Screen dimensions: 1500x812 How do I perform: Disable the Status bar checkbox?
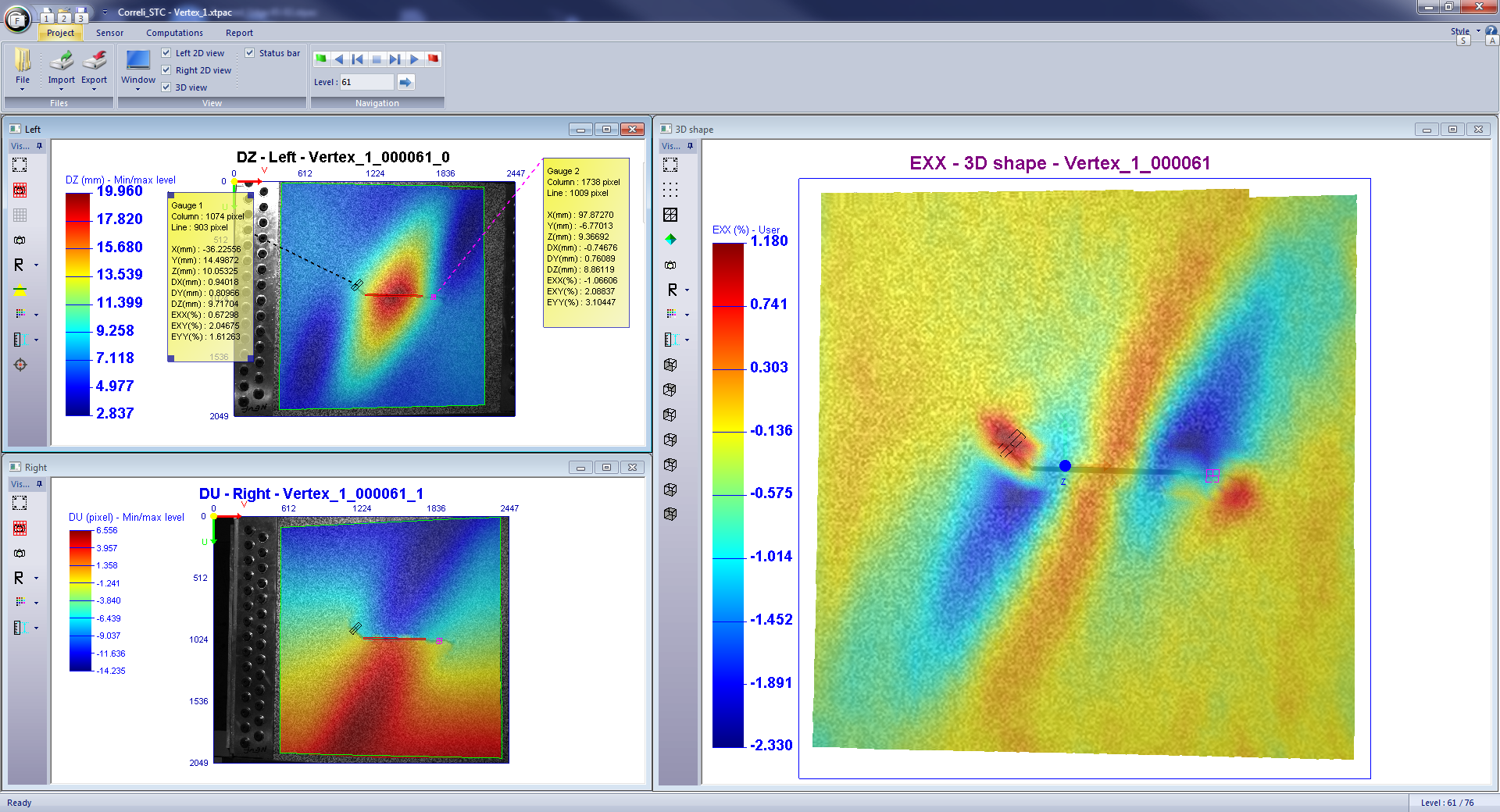click(250, 53)
